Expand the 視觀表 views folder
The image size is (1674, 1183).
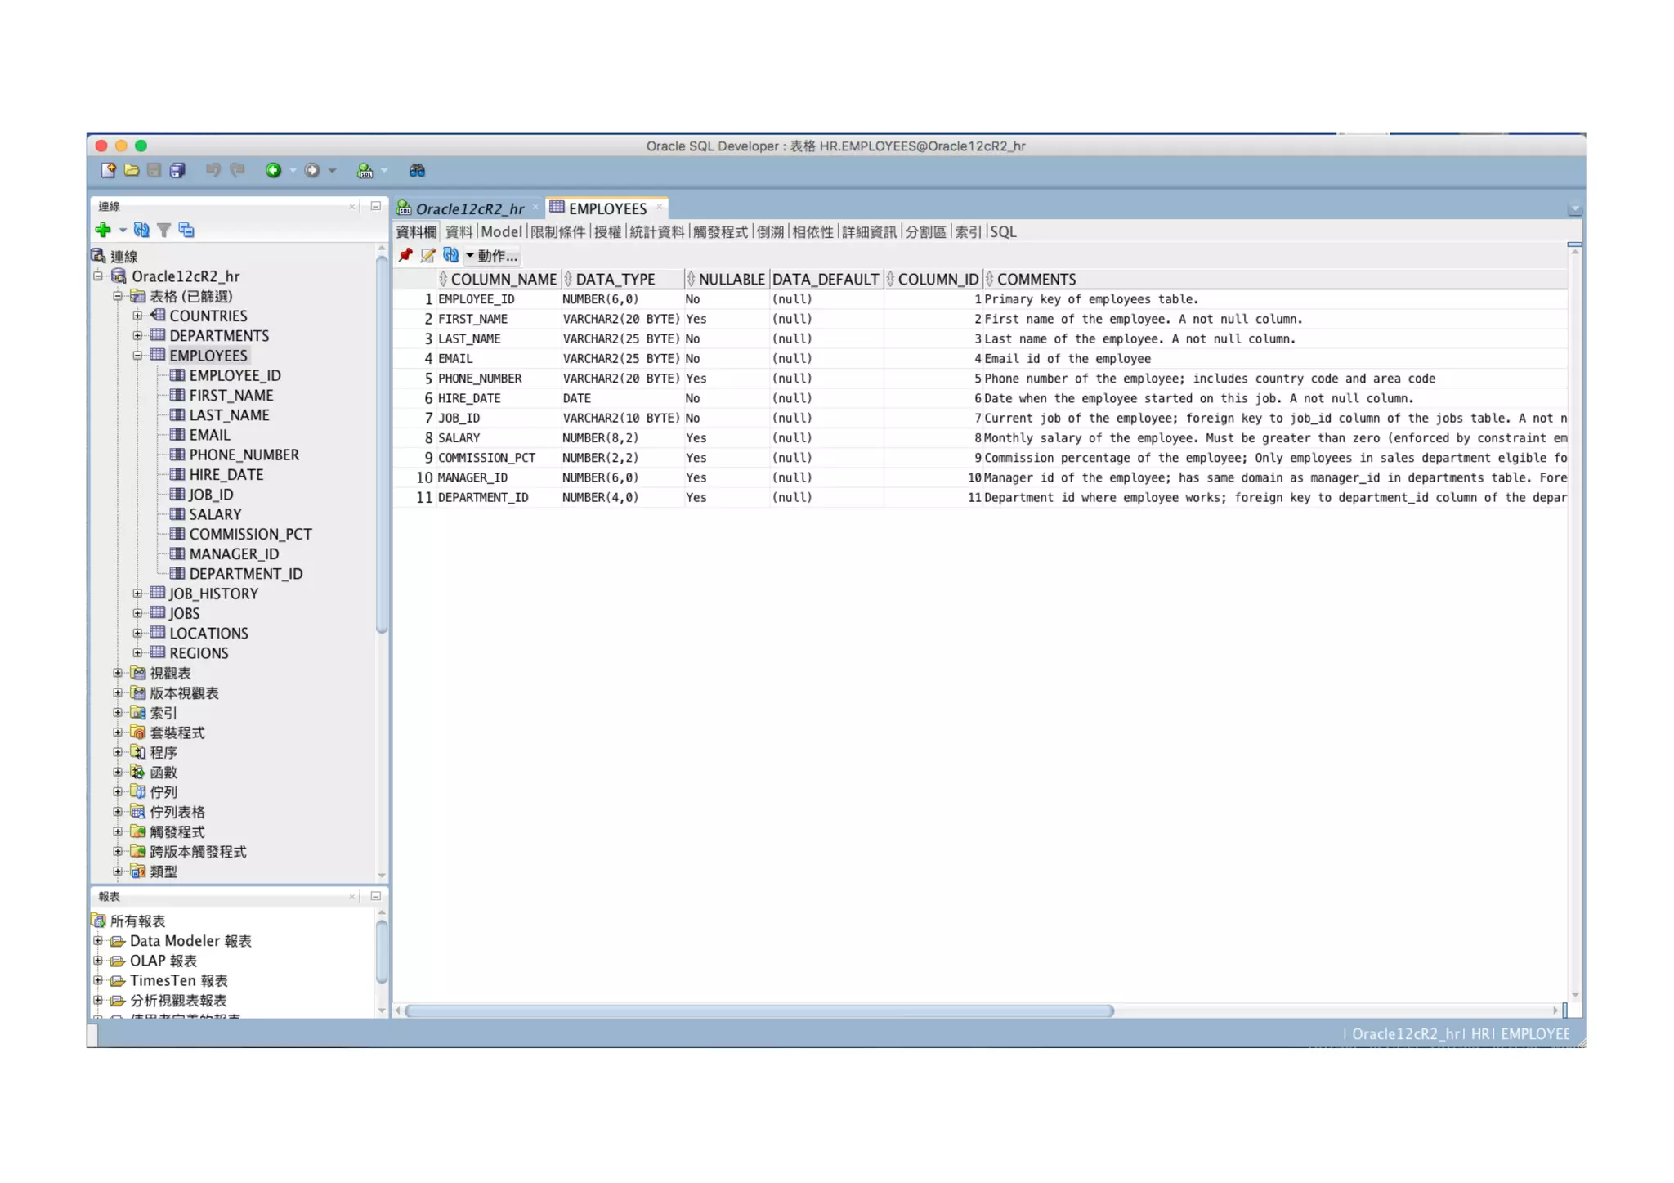click(118, 673)
